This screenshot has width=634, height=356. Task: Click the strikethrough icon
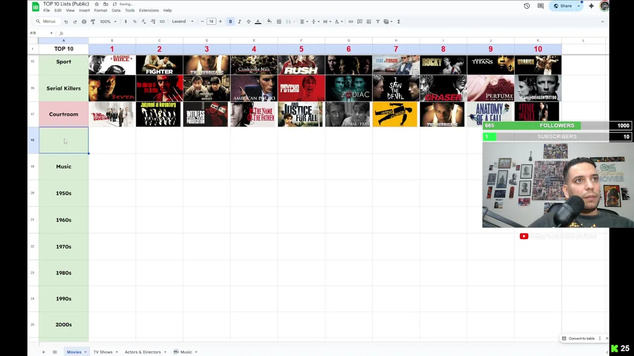click(248, 21)
